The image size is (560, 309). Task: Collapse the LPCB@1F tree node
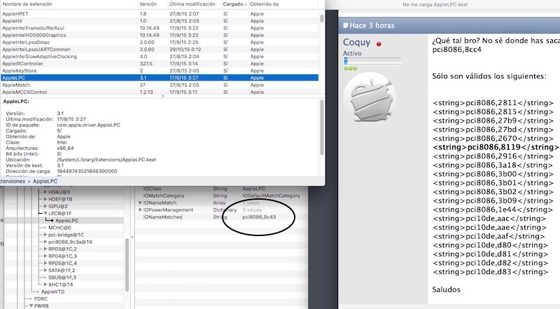[x=45, y=214]
